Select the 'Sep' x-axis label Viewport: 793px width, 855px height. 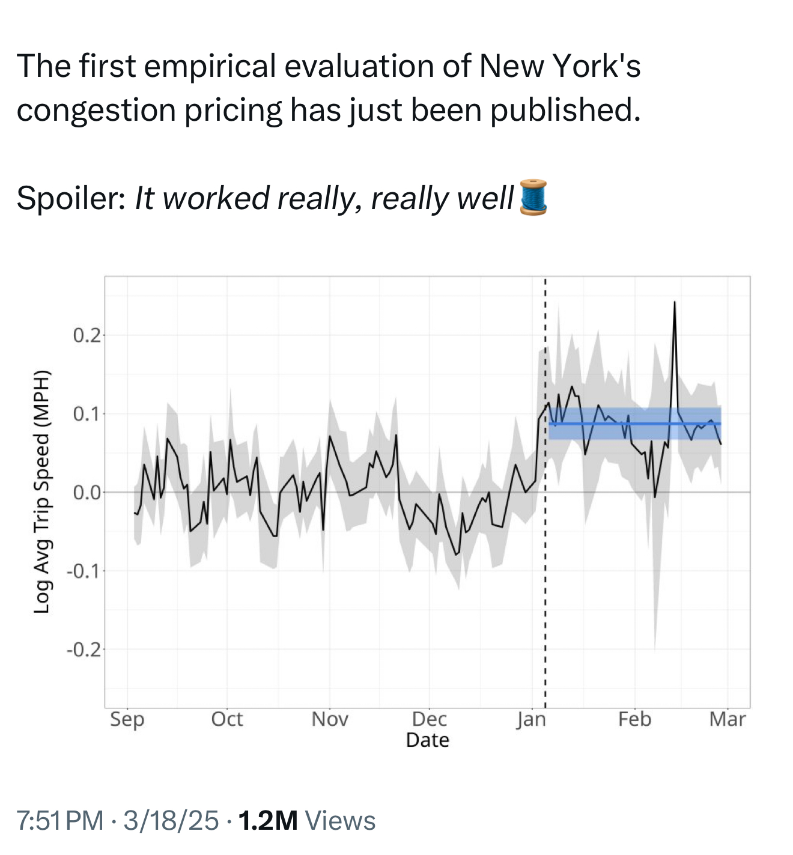127,719
